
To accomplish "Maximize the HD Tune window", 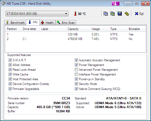I will [x=137, y=4].
